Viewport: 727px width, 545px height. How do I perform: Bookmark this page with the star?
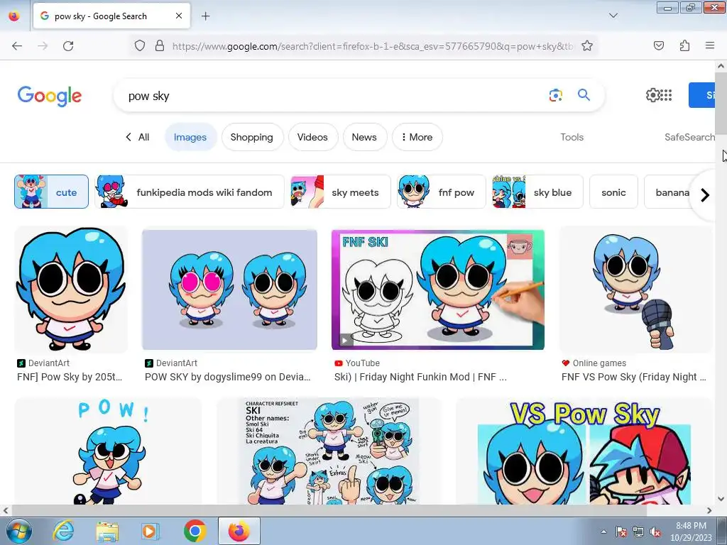click(x=587, y=45)
